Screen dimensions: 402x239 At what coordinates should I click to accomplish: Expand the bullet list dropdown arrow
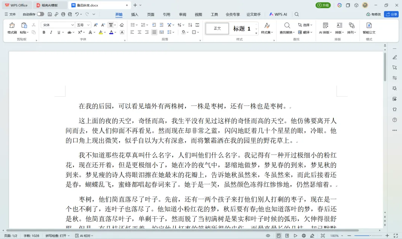coord(137,25)
